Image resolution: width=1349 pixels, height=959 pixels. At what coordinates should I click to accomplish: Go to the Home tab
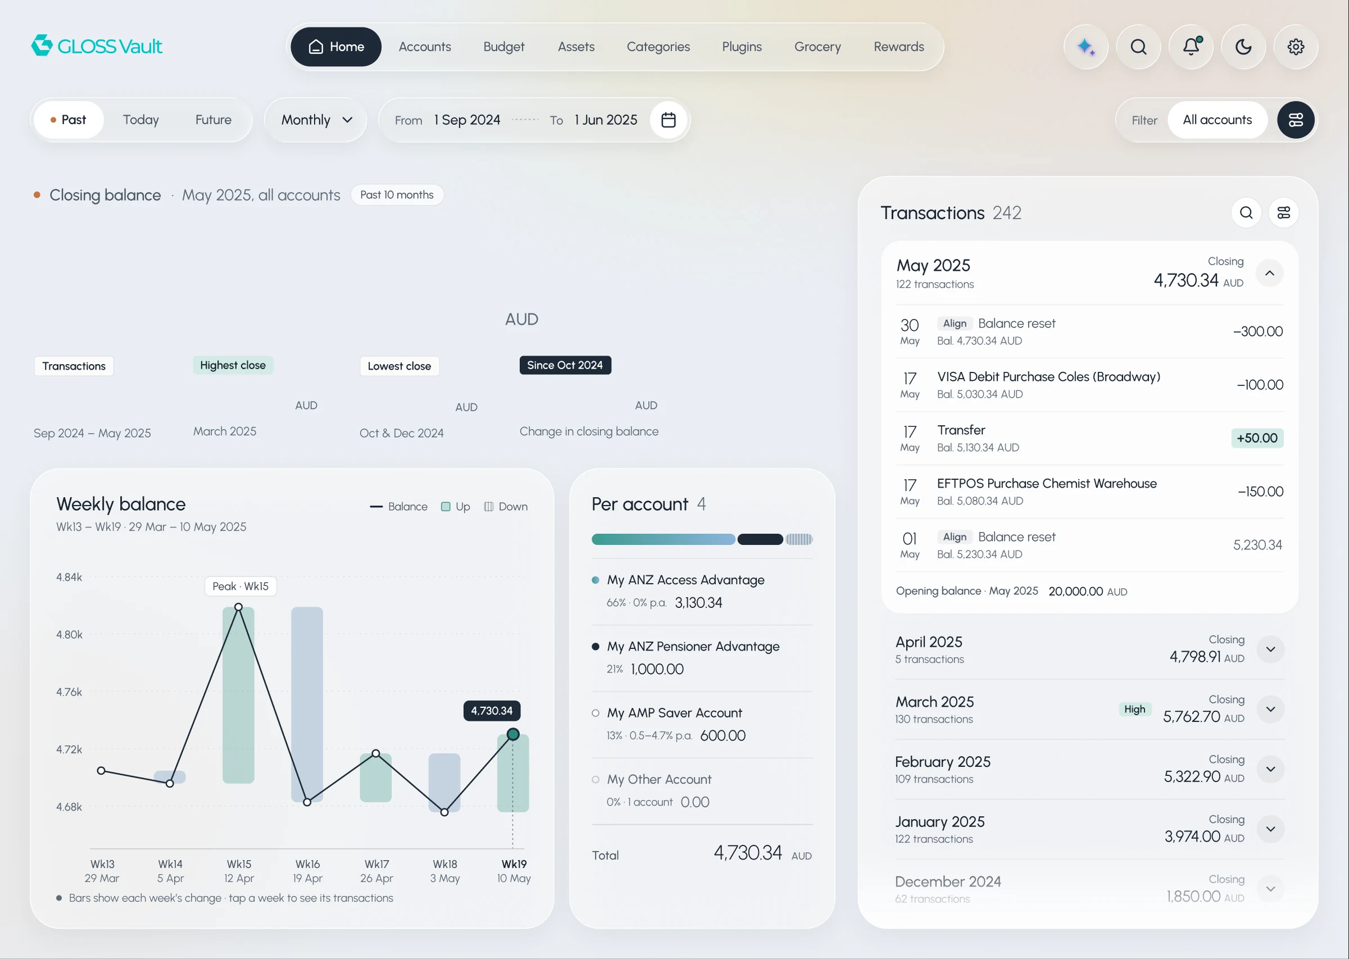click(336, 47)
